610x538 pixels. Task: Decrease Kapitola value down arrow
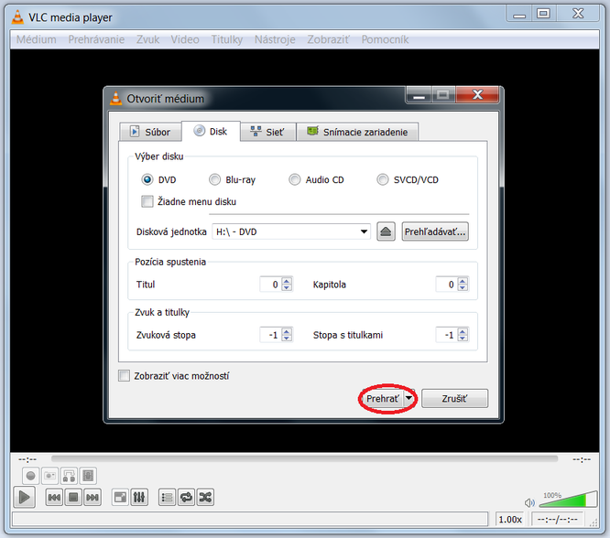click(463, 288)
